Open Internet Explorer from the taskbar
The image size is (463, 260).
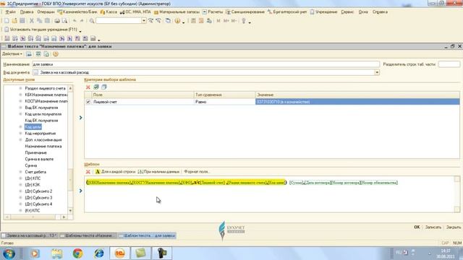(x=99, y=253)
